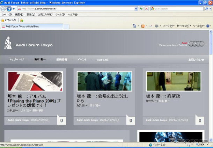Open the ファイル(F) menu
Screen dimensions: 213x148
click(6, 15)
